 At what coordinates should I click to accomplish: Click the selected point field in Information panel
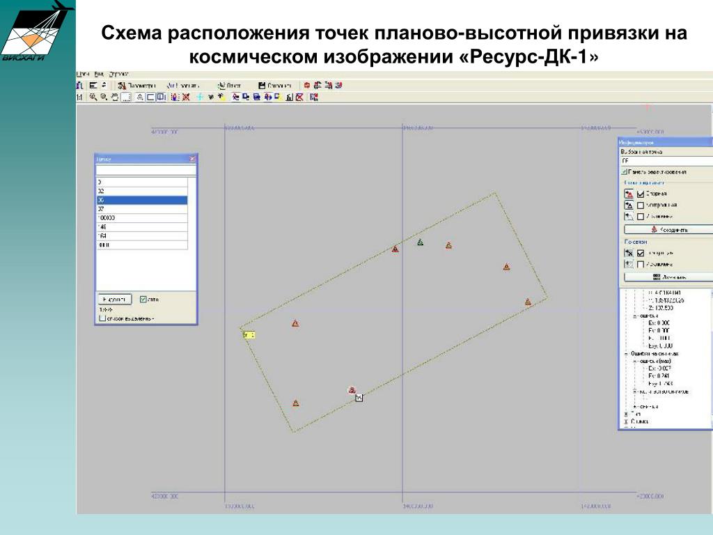[x=667, y=161]
